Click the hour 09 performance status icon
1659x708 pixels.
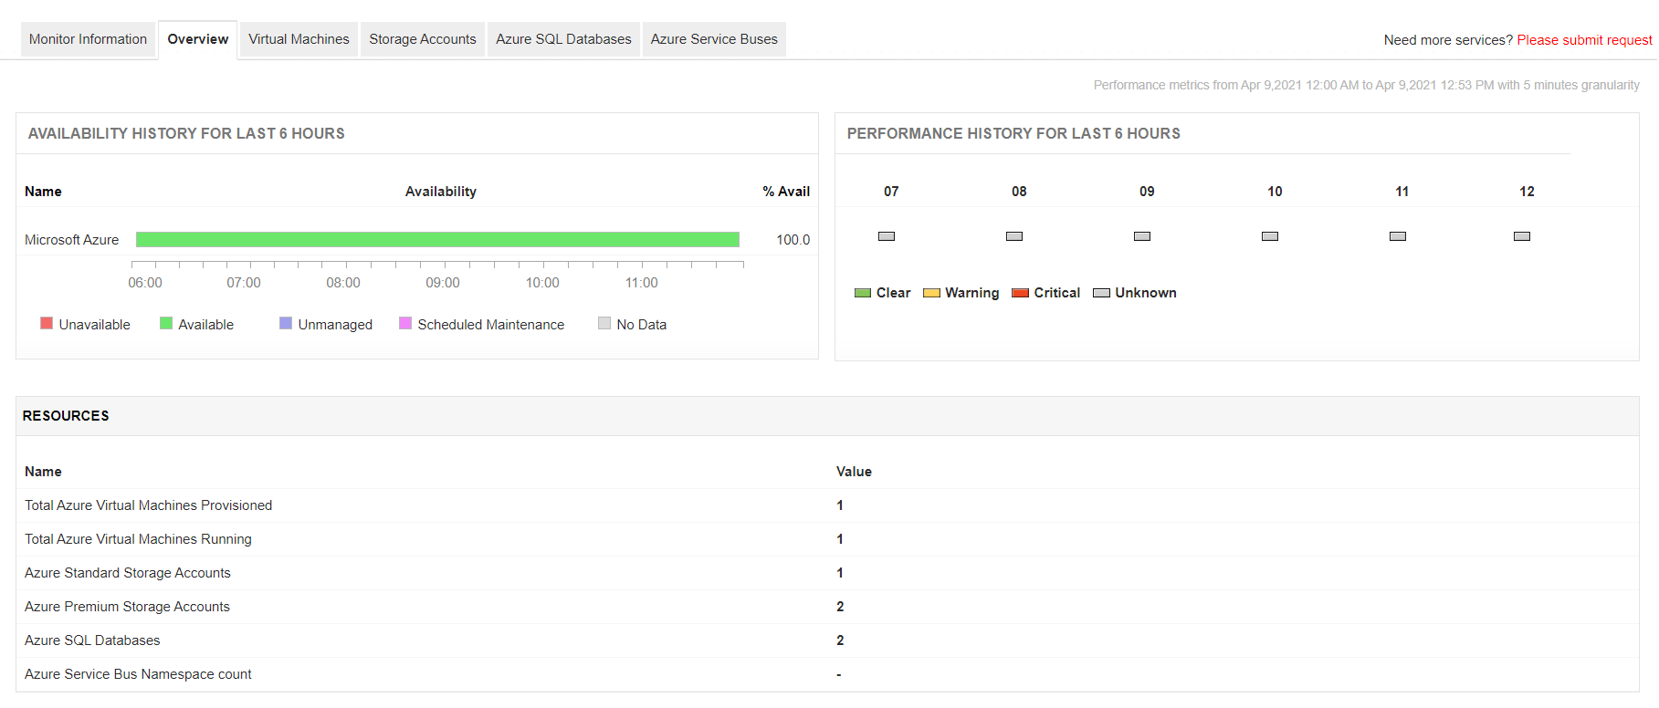(x=1141, y=236)
